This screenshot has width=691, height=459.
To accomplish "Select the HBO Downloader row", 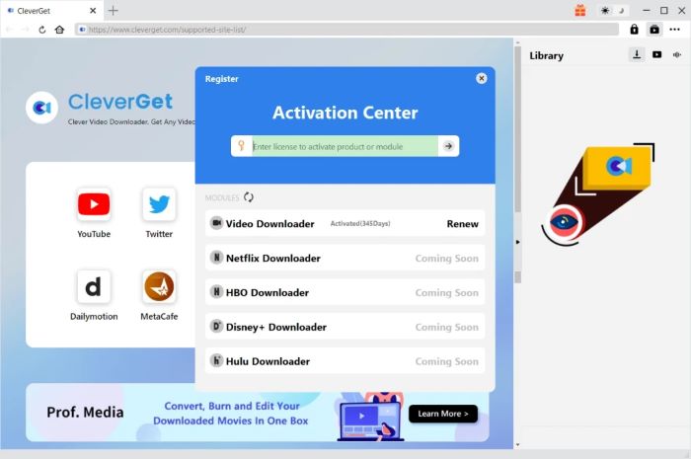I will tap(345, 292).
